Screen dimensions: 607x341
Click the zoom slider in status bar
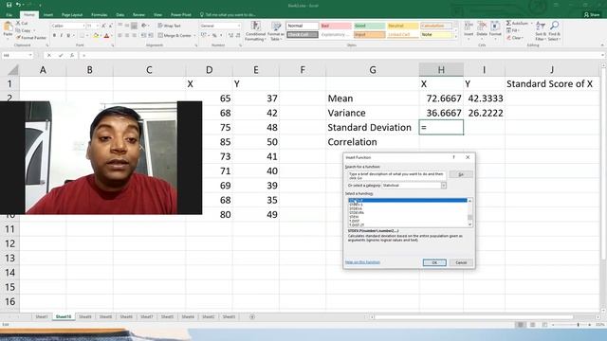(579, 325)
